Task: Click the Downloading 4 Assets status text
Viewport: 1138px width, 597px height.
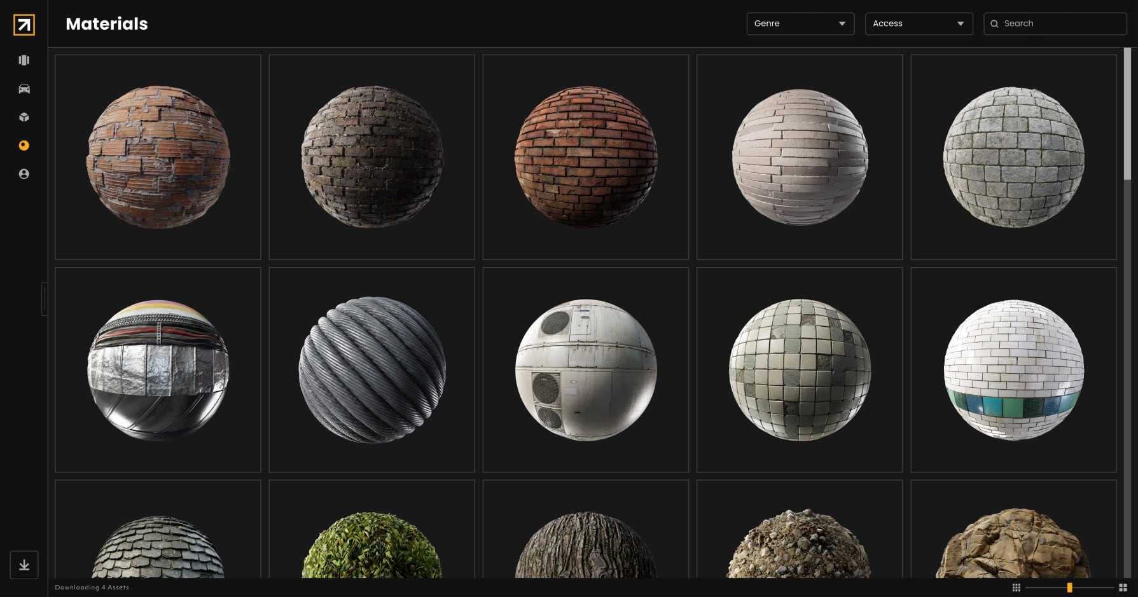Action: 92,587
